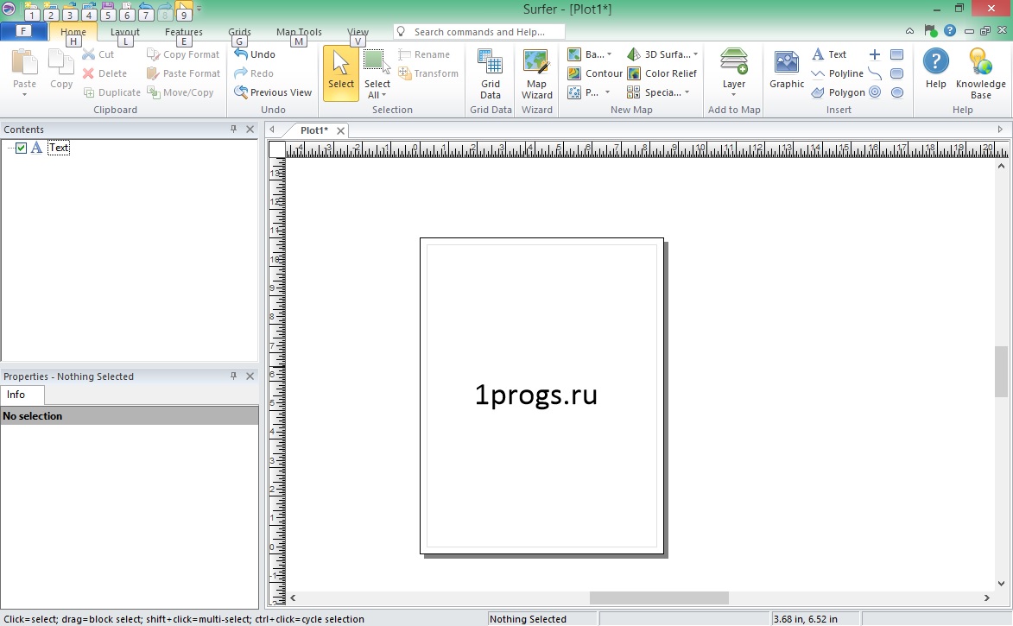The image size is (1013, 626).
Task: Open the Paste dropdown arrow
Action: click(x=24, y=95)
